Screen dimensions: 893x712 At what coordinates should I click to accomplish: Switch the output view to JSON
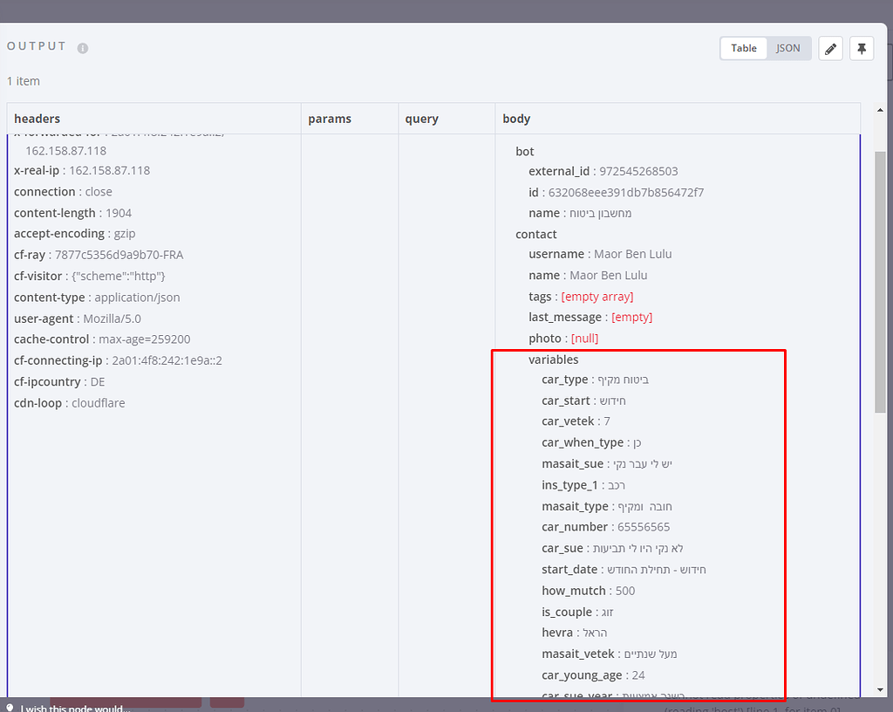pos(788,48)
